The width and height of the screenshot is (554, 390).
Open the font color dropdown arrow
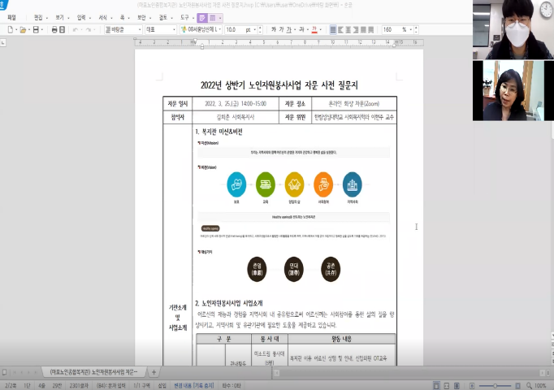[320, 30]
